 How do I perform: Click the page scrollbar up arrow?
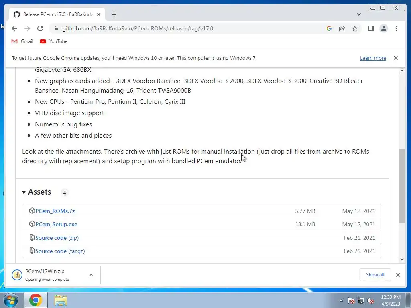(402, 71)
